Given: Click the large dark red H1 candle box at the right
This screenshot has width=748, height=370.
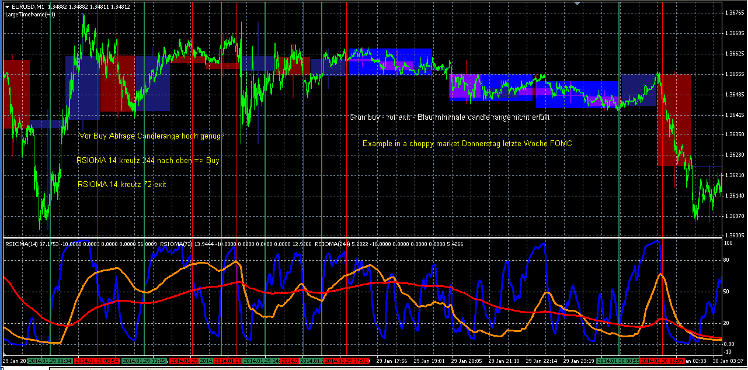Looking at the screenshot, I should (x=674, y=120).
